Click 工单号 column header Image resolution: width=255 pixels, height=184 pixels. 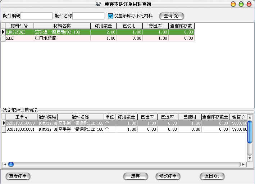pyautogui.click(x=22, y=117)
